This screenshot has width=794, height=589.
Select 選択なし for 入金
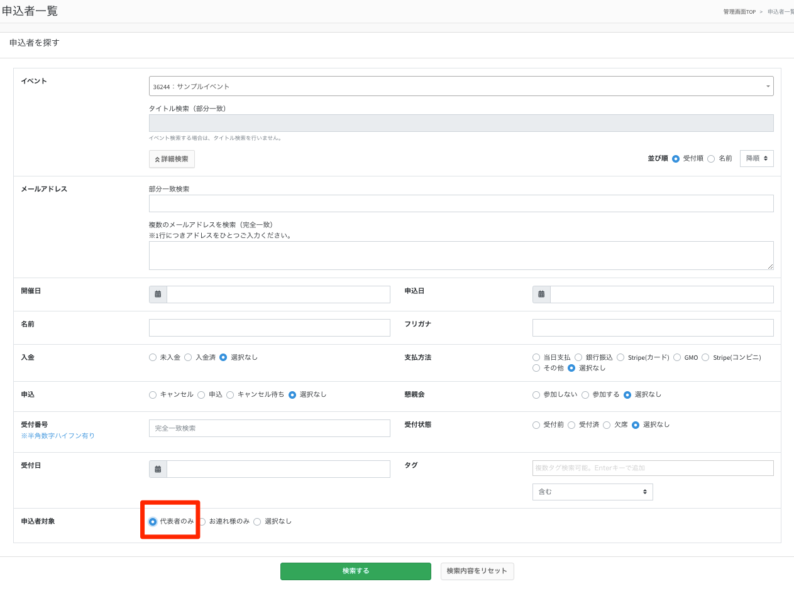coord(223,357)
